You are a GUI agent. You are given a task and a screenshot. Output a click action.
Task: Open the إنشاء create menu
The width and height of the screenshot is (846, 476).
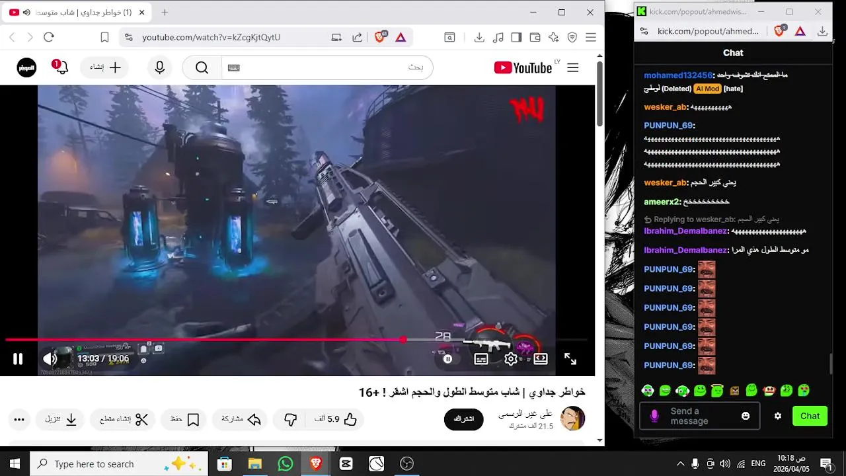click(106, 67)
